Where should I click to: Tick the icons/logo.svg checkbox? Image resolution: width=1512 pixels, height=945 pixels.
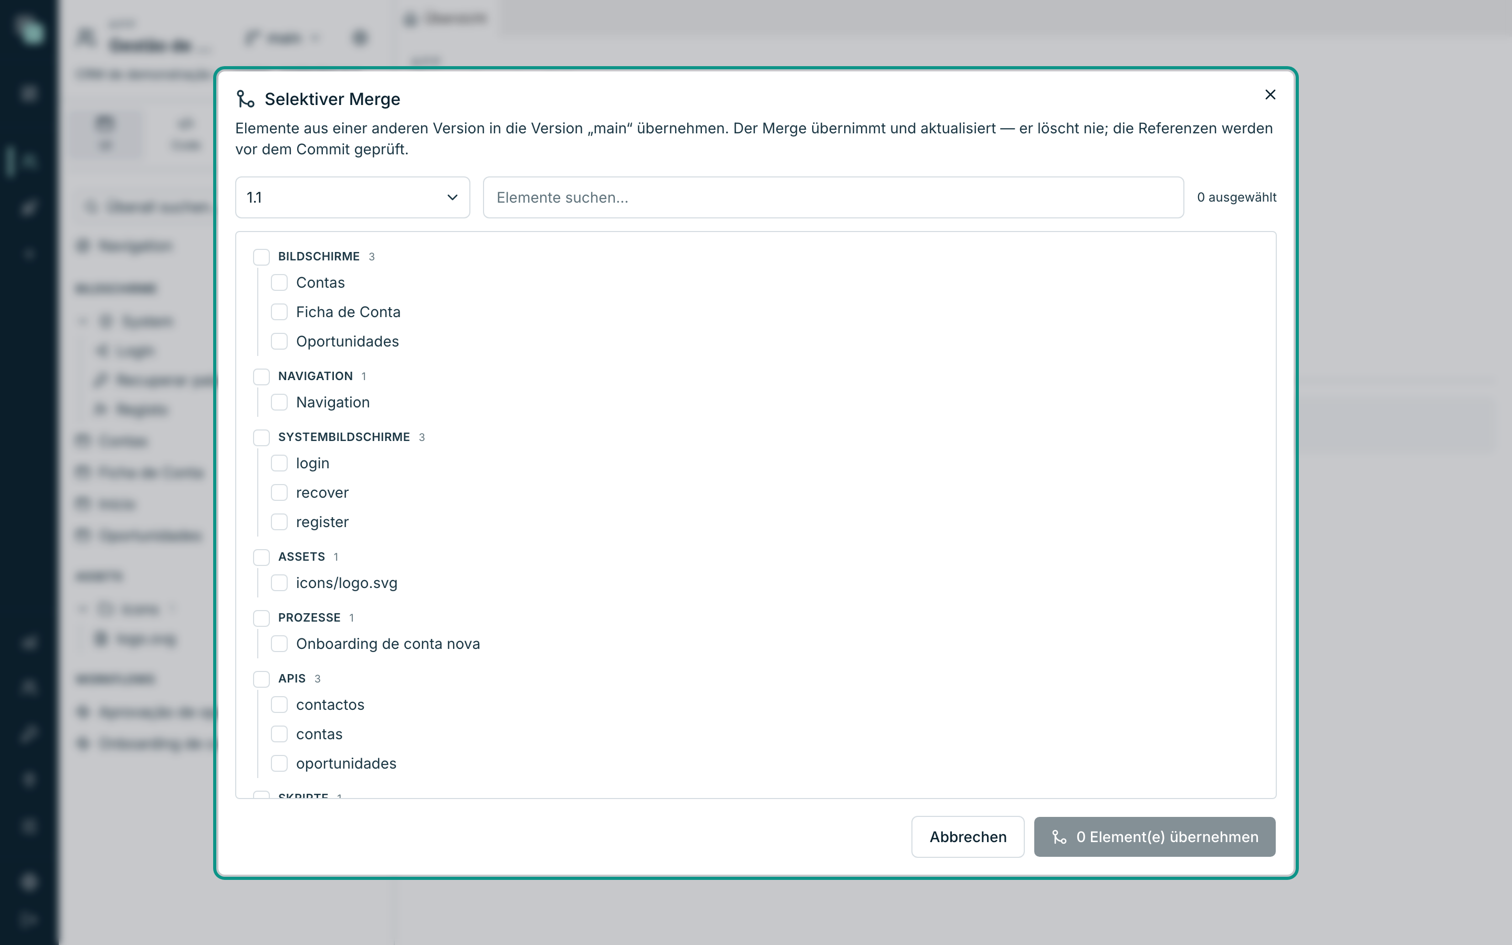(279, 583)
